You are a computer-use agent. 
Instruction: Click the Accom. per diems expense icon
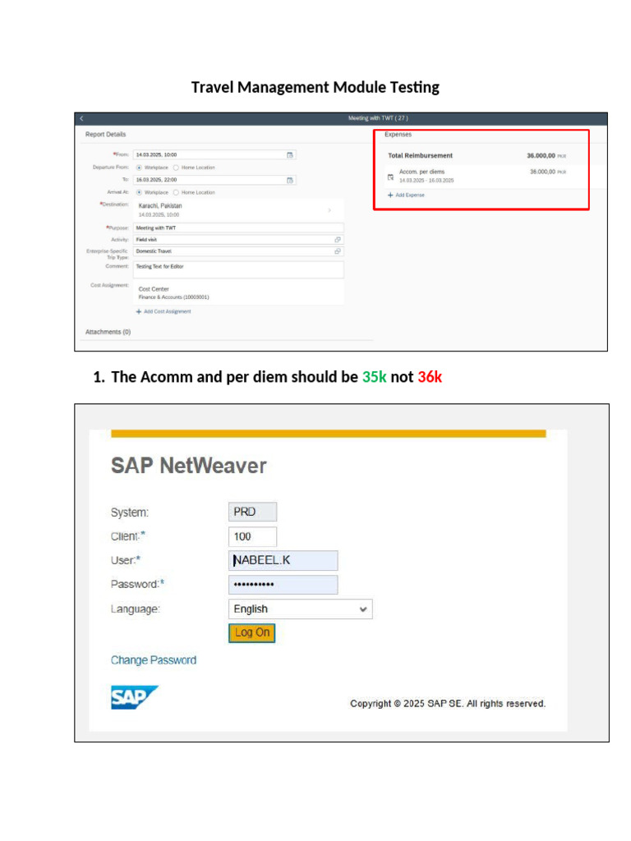coord(390,177)
